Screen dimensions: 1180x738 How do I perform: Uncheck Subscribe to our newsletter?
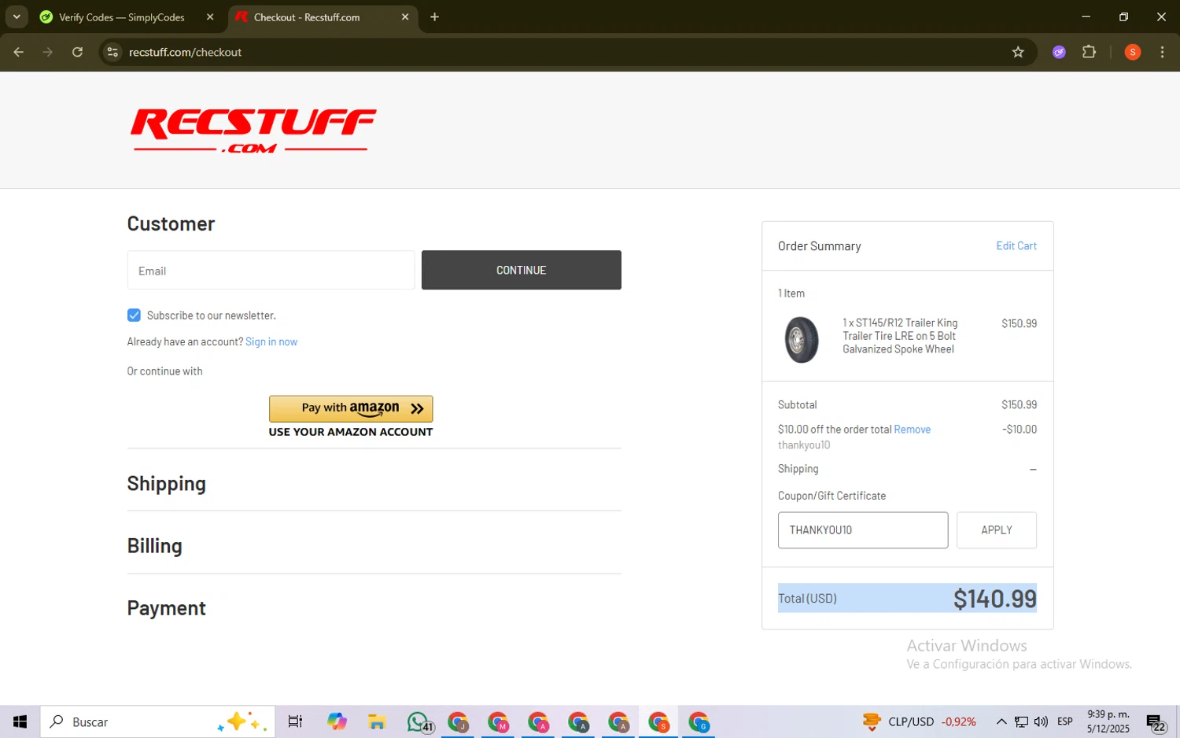pyautogui.click(x=134, y=315)
